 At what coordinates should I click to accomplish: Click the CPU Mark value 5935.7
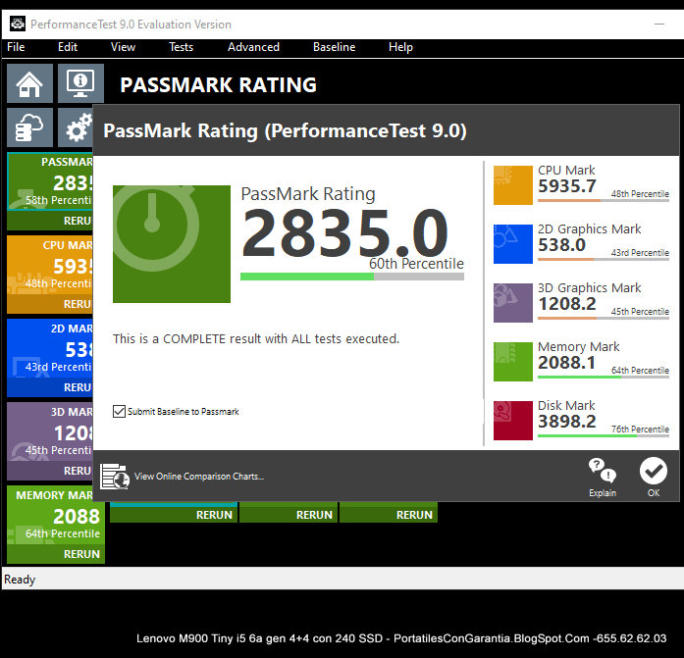pyautogui.click(x=566, y=186)
